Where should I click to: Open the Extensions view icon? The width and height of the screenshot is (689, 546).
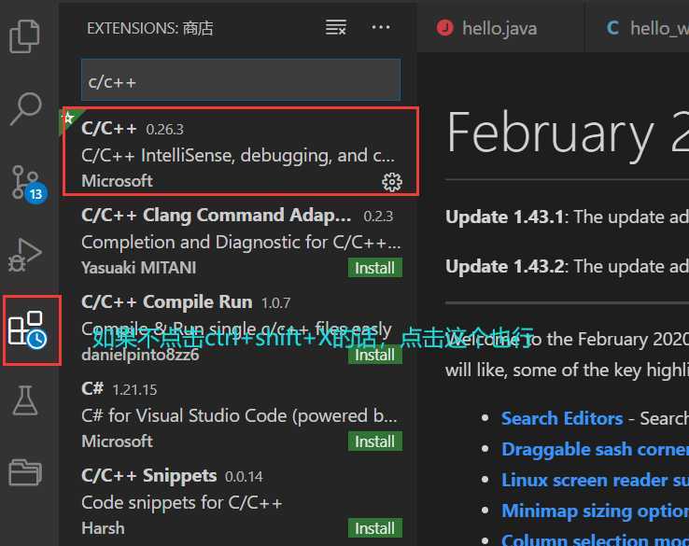(x=27, y=330)
